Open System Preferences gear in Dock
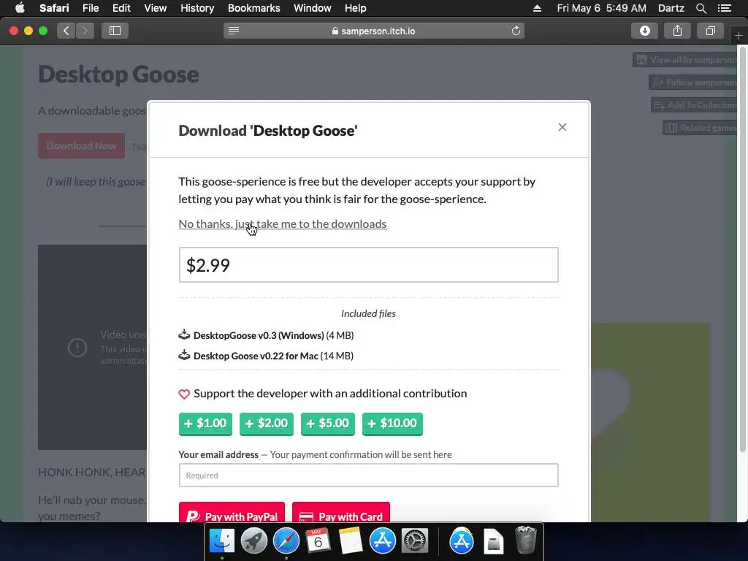 coord(415,541)
